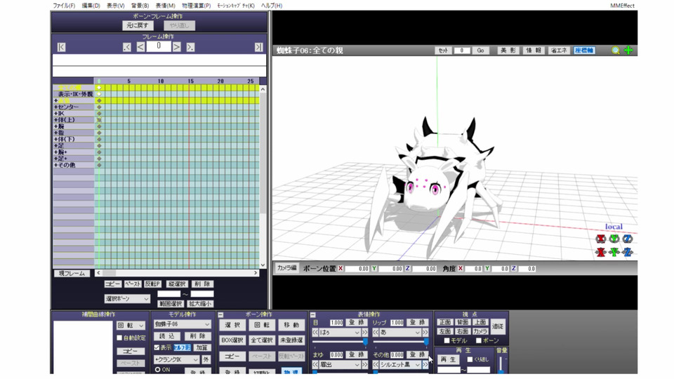
Task: Toggle the 自動設定 checkbox
Action: click(x=119, y=338)
